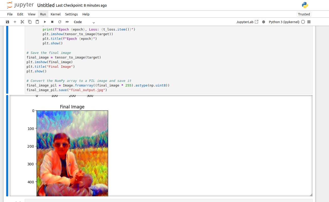329x202 pixels.
Task: Click the blue collapser bar beside output
Action: click(7, 146)
